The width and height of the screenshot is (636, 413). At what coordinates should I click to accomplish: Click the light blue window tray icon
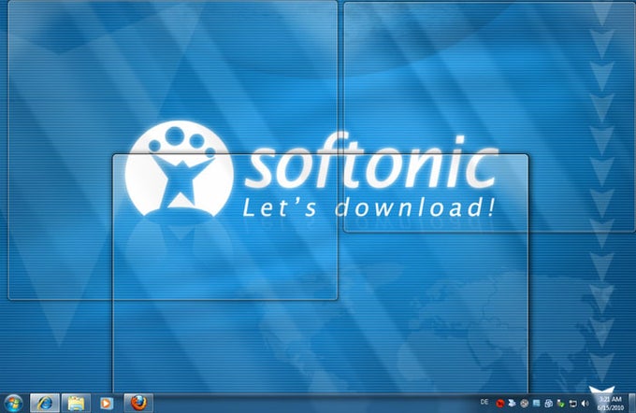click(537, 404)
